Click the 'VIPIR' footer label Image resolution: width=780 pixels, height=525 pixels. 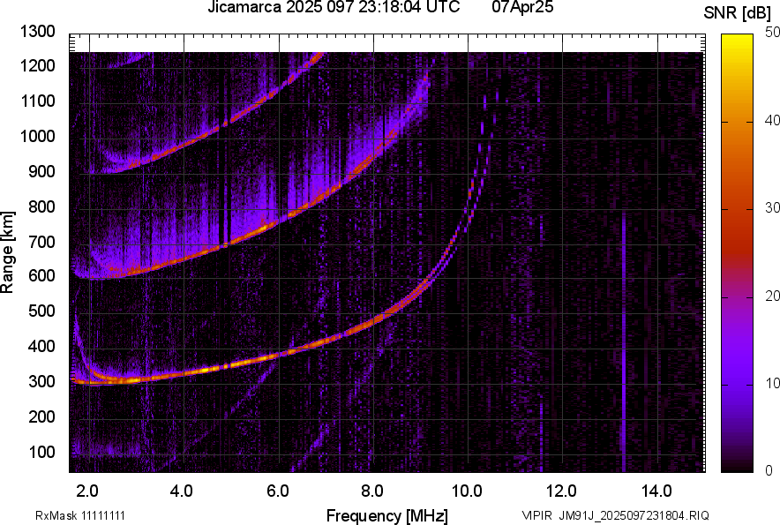(x=536, y=515)
